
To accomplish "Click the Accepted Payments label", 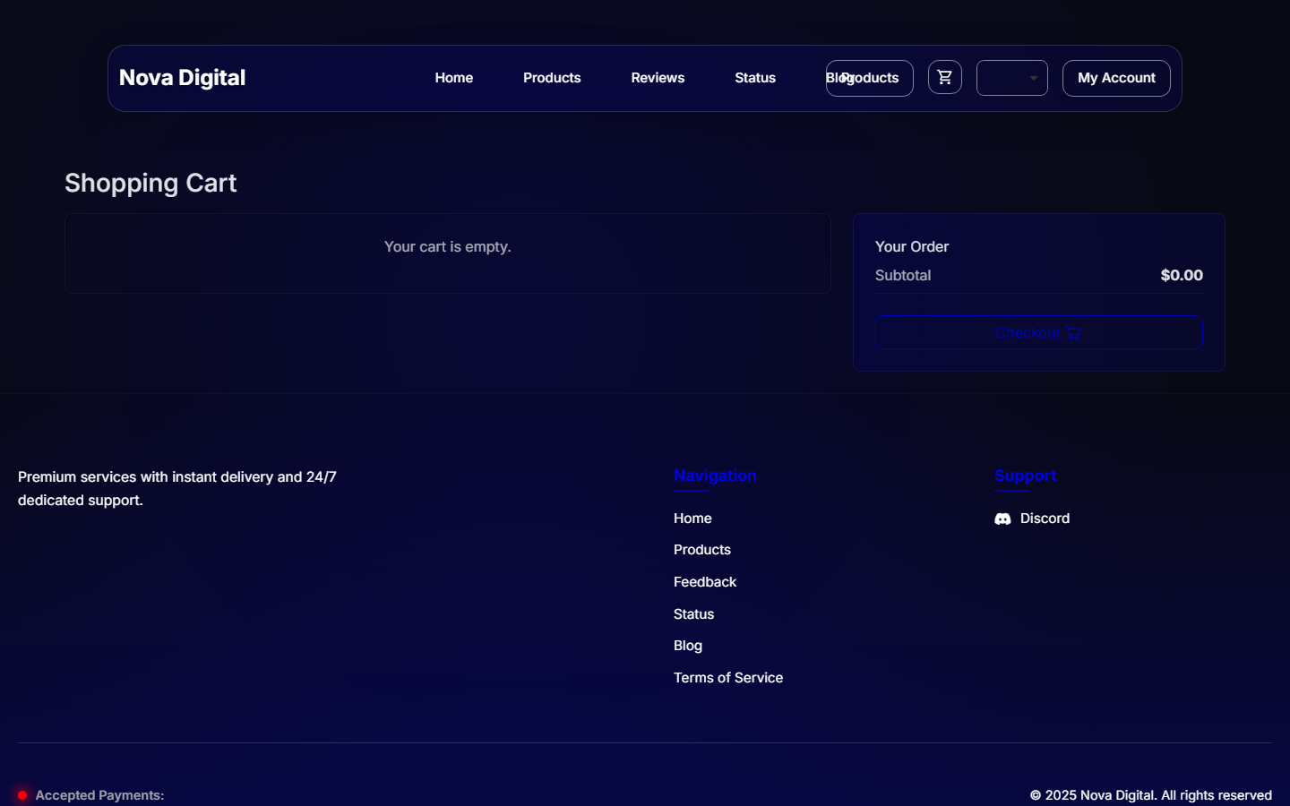I will point(99,795).
